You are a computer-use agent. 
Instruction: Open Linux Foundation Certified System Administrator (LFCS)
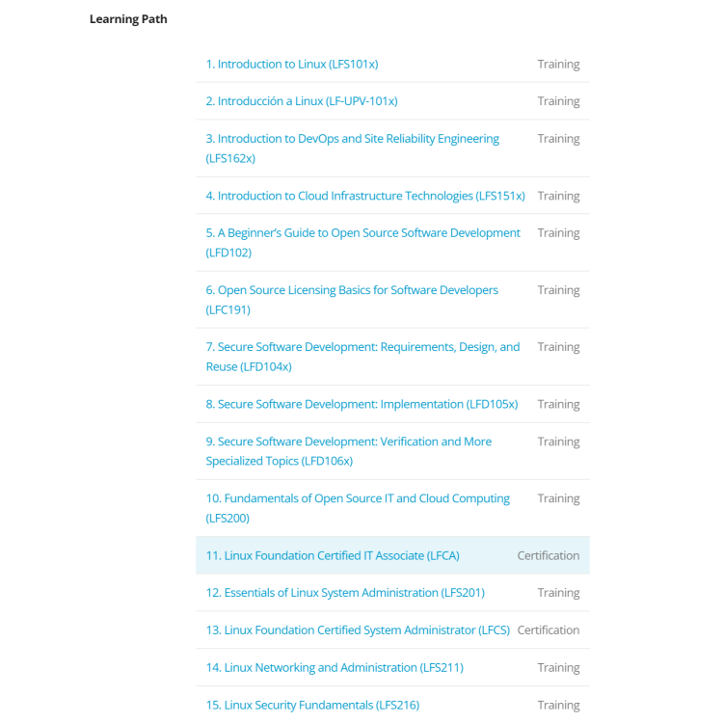pyautogui.click(x=358, y=629)
